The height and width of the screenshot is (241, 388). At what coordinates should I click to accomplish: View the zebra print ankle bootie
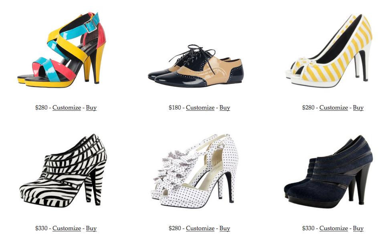63,170
